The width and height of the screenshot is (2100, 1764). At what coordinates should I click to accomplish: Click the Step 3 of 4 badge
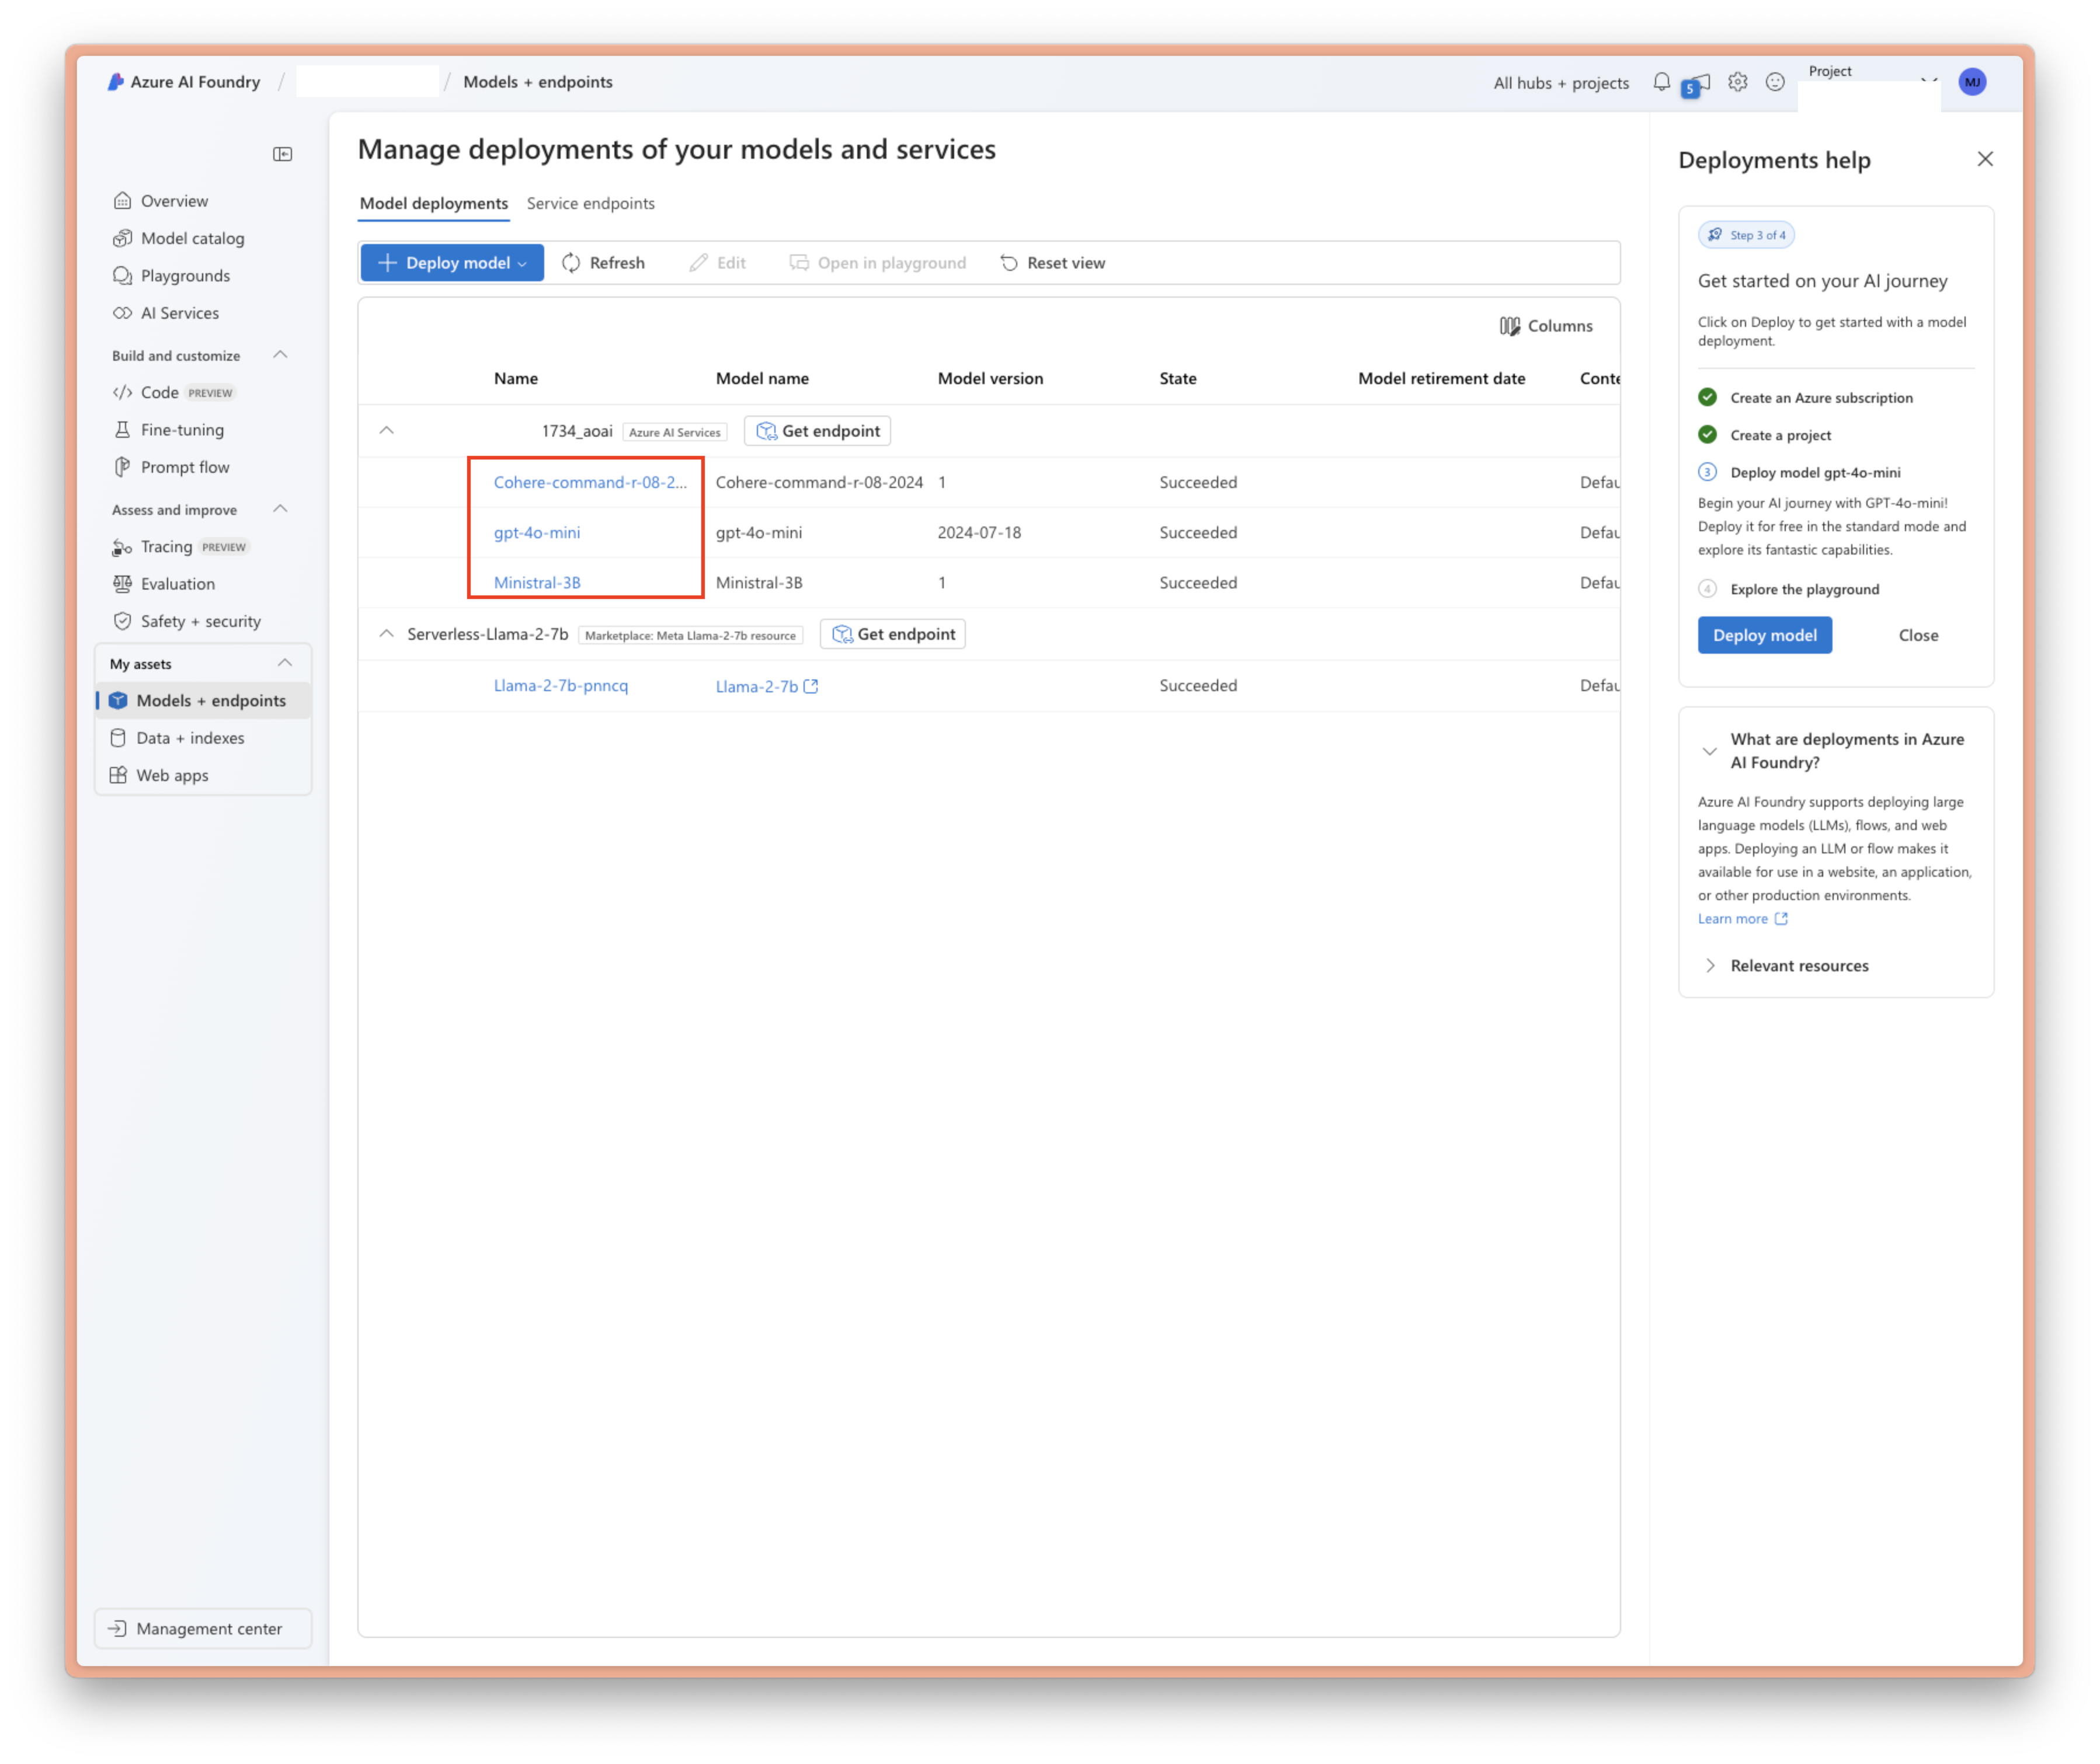coord(1746,235)
